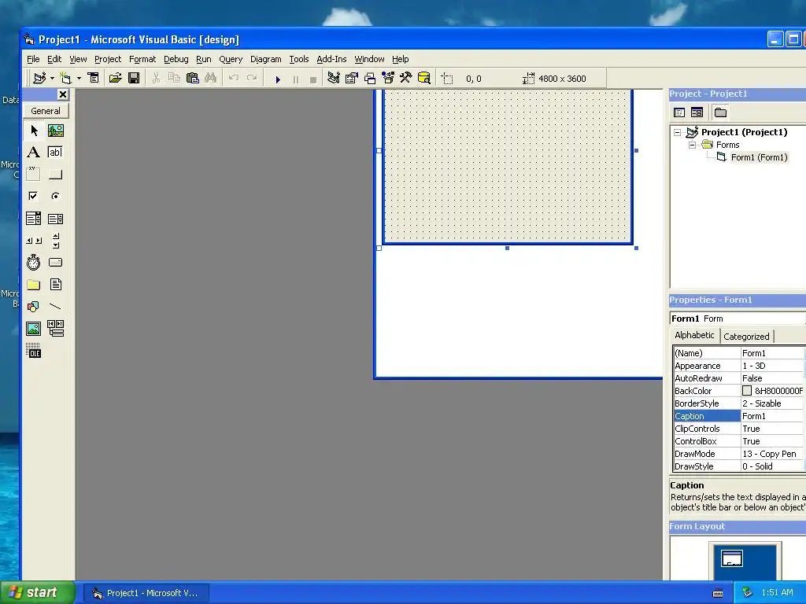The width and height of the screenshot is (806, 604).
Task: Select the FileListBox control in the toolbox
Action: coord(56,285)
